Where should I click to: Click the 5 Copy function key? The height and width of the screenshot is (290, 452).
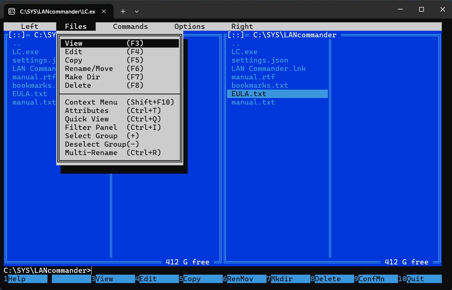[x=201, y=279]
